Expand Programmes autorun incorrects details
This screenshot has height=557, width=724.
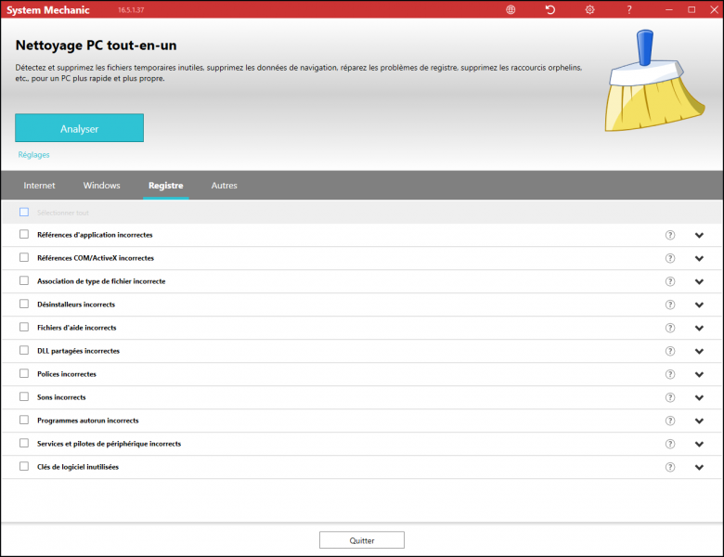pos(699,421)
